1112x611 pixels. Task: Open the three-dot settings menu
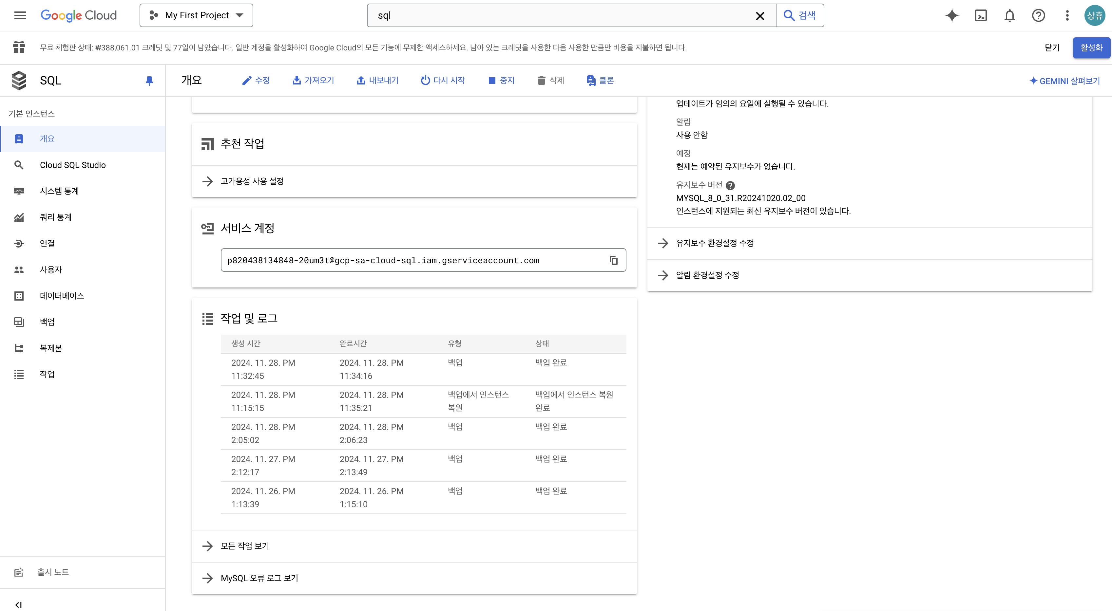pos(1067,15)
